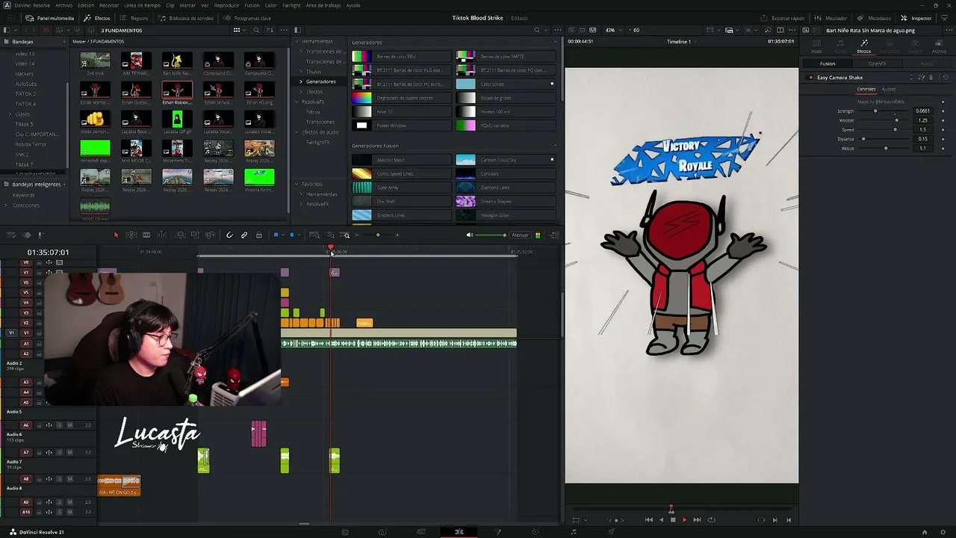Disable the Easy Camera Shake effect

coord(810,78)
